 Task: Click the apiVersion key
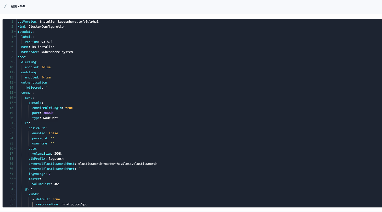pyautogui.click(x=27, y=22)
